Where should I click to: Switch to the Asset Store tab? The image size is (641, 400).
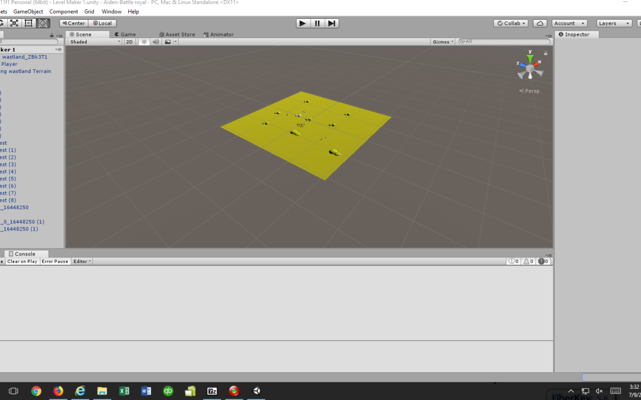[177, 34]
